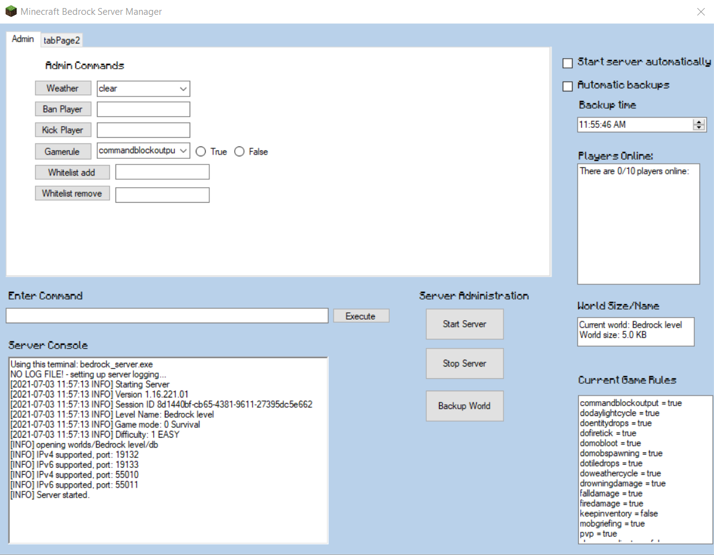
Task: Click console line 'Game mode: 0 Survival'
Action: click(105, 424)
